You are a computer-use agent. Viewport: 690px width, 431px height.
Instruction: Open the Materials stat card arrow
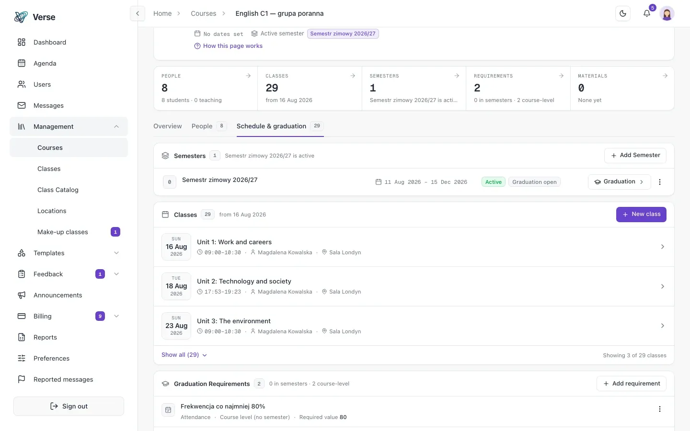coord(665,76)
